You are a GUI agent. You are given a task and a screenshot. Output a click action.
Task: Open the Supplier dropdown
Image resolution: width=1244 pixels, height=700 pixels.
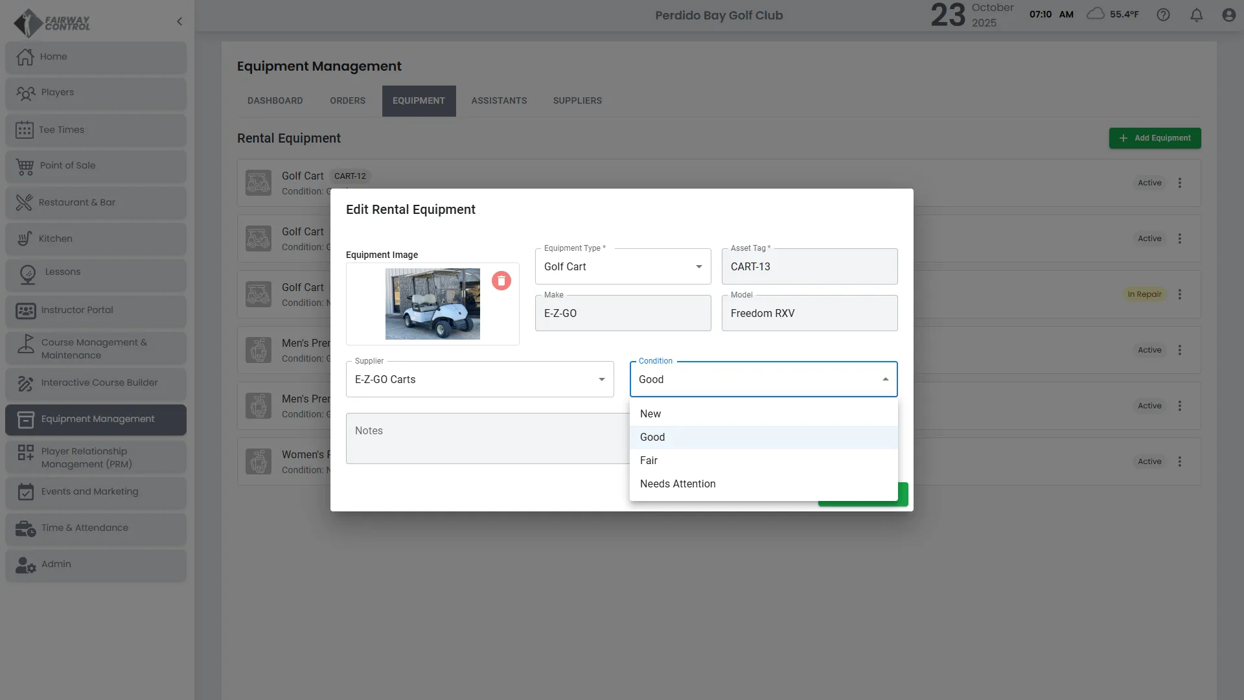(479, 379)
